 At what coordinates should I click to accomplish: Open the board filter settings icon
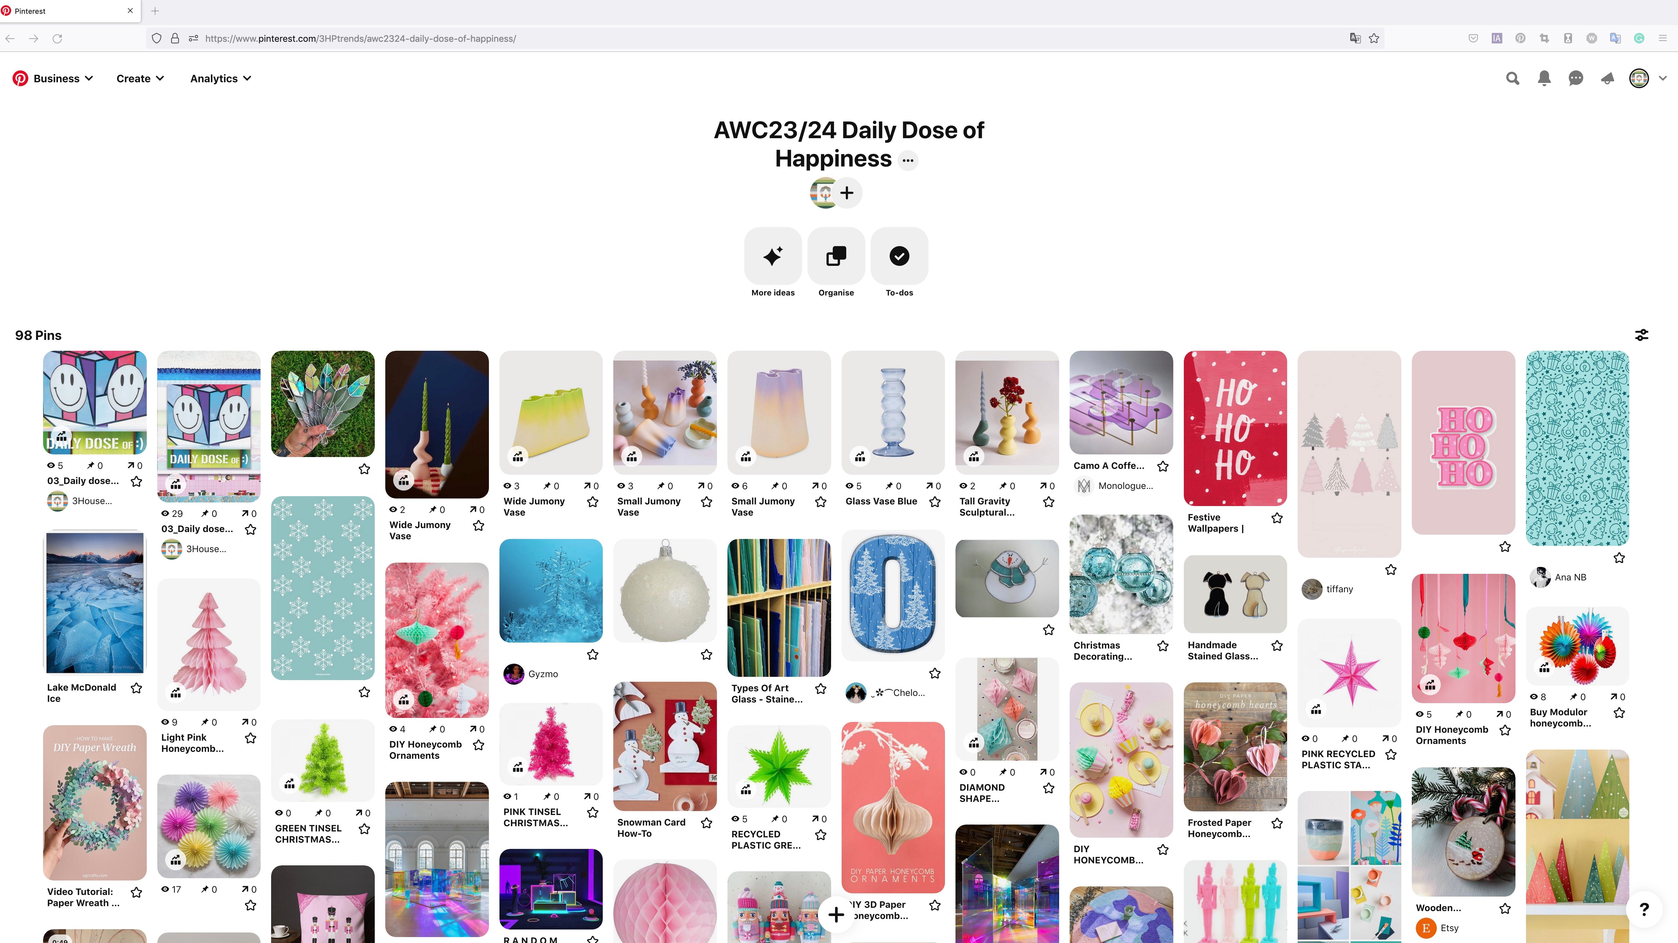(1641, 335)
